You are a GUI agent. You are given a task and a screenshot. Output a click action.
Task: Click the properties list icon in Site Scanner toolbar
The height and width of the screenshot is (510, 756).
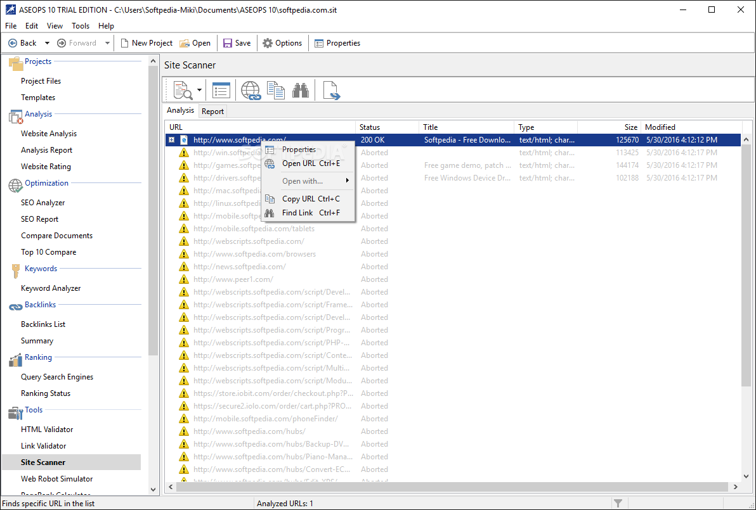coord(221,90)
